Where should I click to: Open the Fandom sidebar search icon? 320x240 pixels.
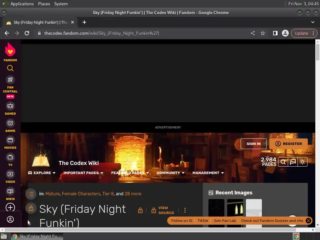point(10,68)
